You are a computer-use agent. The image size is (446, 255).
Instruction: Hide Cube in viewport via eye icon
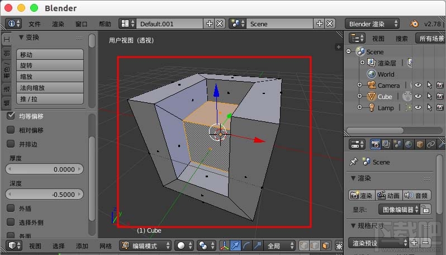coord(418,96)
